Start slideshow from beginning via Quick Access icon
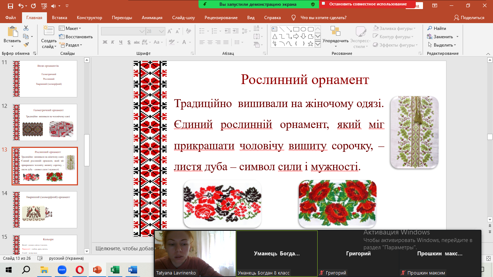 44,6
